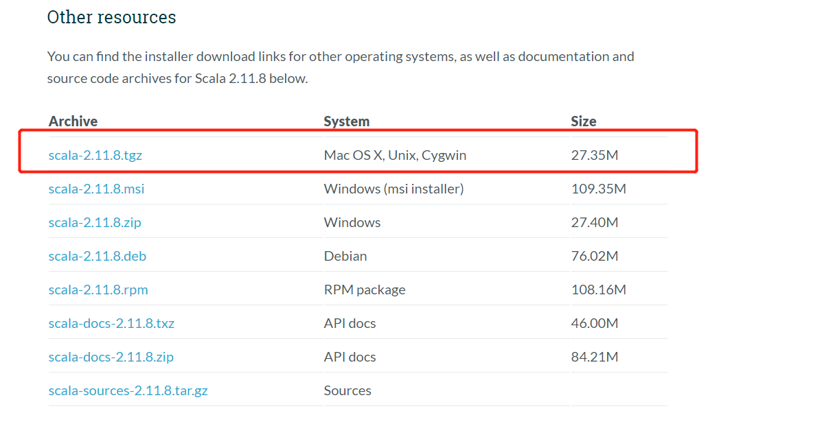Viewport: 822px width, 424px height.
Task: Open the scala-docs-2.11.8.txz API docs link
Action: tap(111, 322)
